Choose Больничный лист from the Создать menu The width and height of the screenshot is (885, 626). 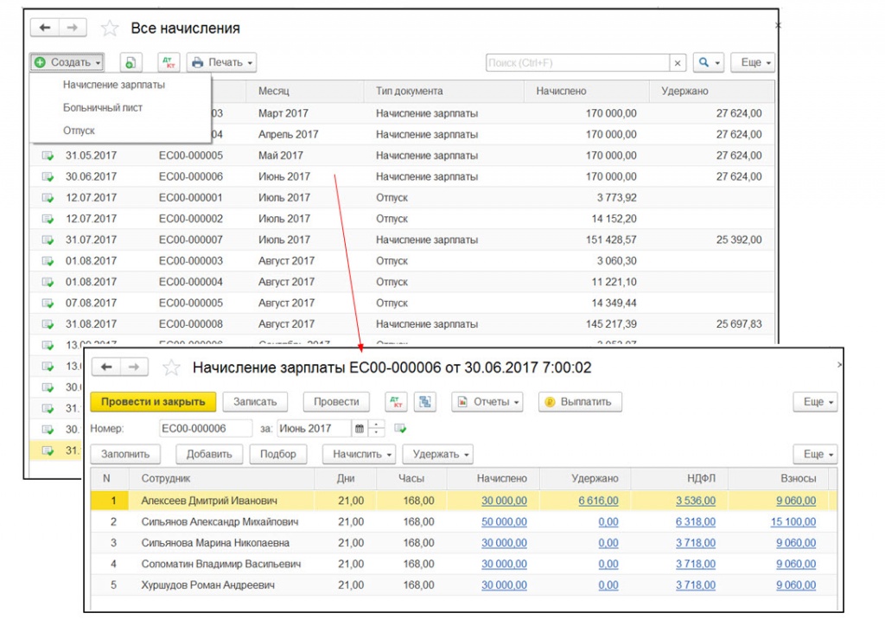point(103,108)
